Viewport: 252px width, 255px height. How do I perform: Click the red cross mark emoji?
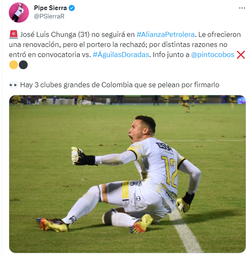[x=241, y=55]
